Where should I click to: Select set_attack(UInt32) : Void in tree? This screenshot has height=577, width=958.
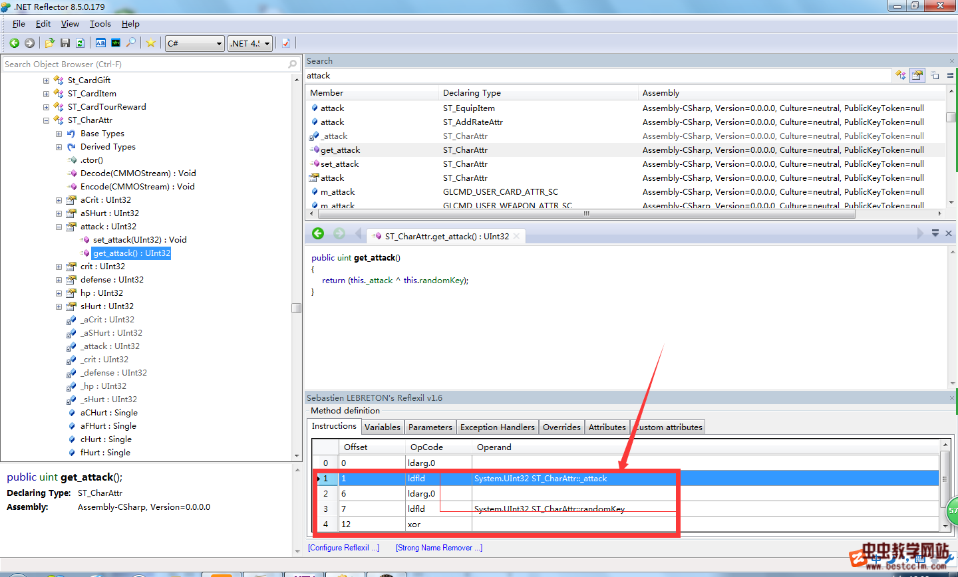140,240
